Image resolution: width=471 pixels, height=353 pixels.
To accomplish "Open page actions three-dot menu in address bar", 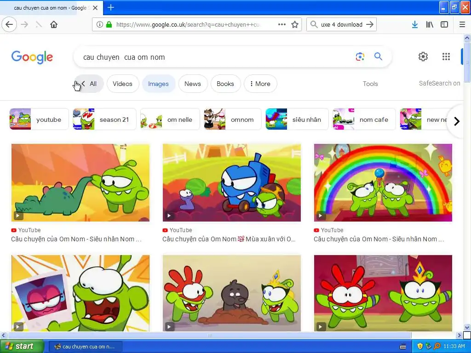I will [281, 24].
